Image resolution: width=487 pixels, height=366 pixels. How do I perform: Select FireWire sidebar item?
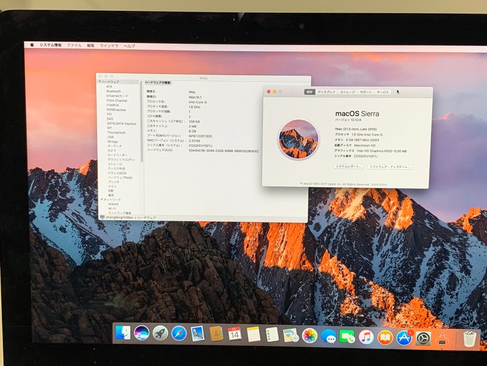[x=113, y=105]
